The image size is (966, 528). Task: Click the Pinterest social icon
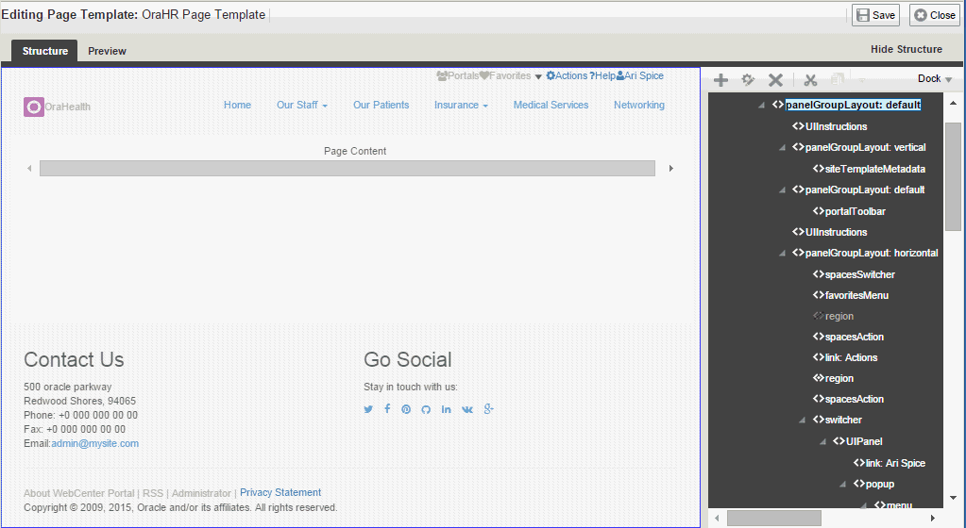point(406,409)
